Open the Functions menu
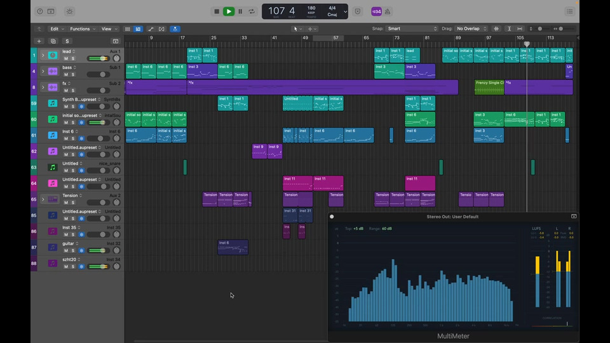Viewport: 610px width, 343px height. click(81, 29)
